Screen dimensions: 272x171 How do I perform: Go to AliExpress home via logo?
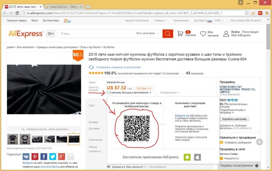[26, 34]
